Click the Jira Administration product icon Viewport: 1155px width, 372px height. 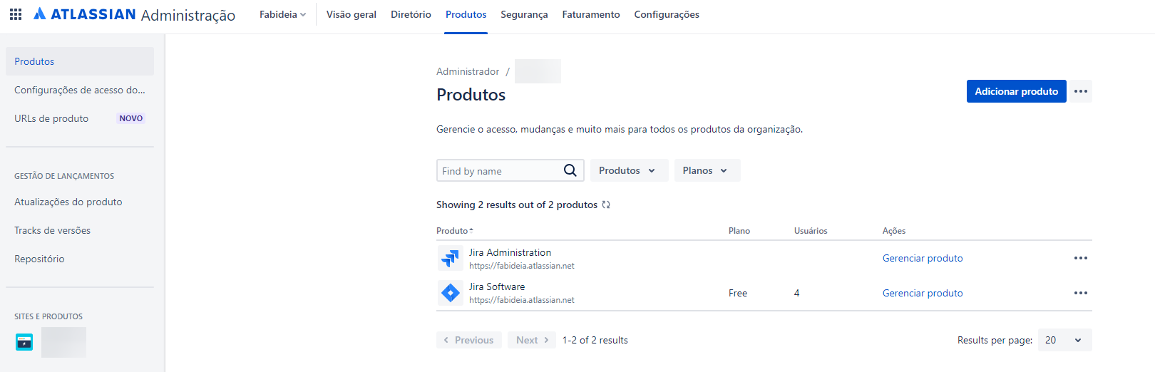(x=451, y=258)
